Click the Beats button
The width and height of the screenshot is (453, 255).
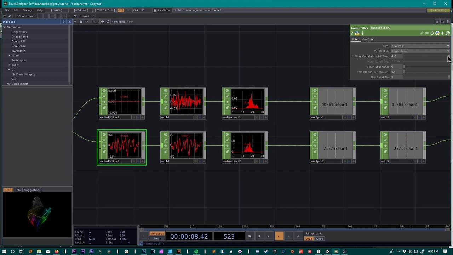click(x=157, y=239)
